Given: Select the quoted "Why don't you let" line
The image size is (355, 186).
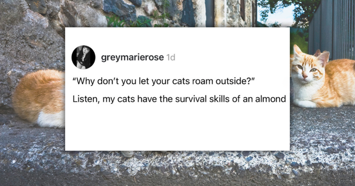Looking at the screenshot, I should coord(164,81).
